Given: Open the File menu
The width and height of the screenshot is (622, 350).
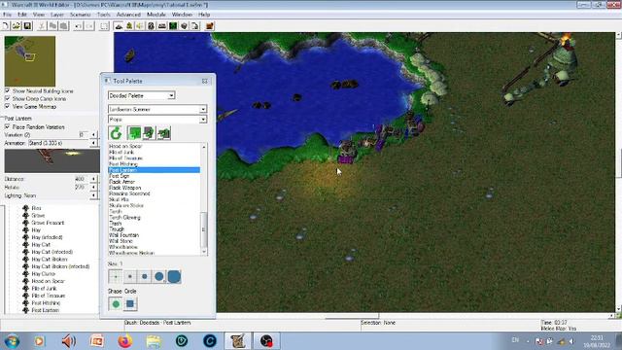Looking at the screenshot, I should click(7, 15).
